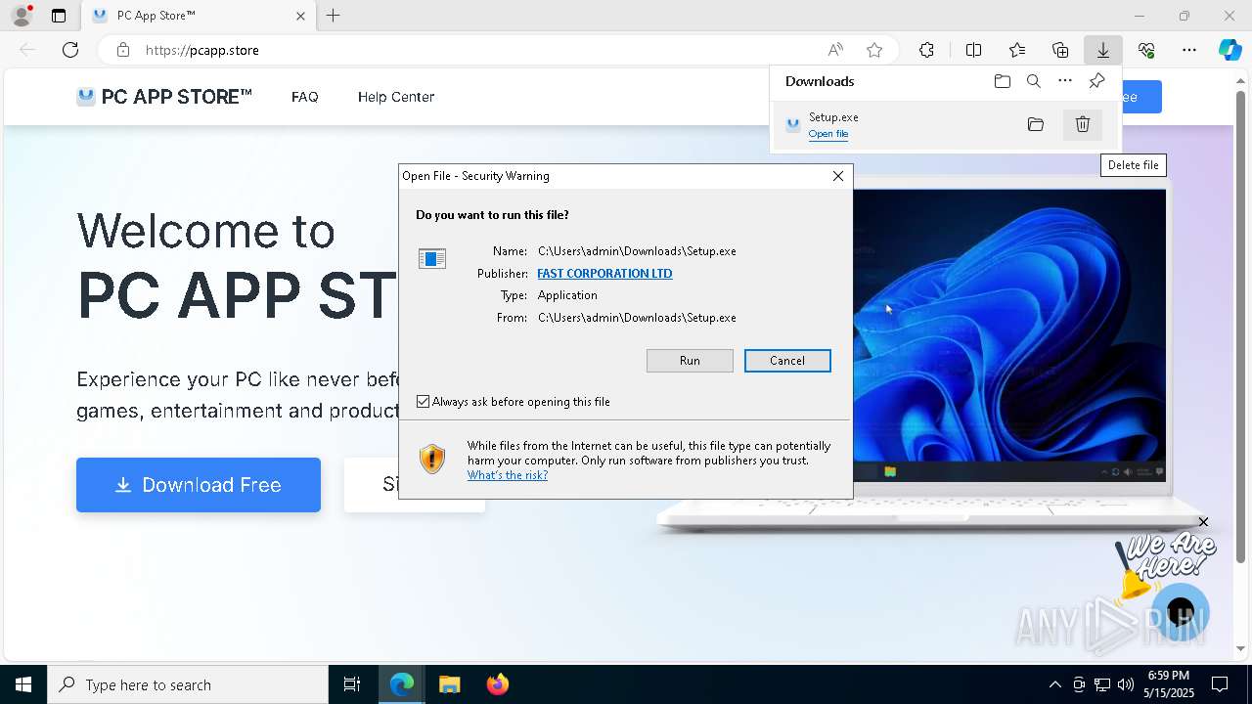Show hidden tray icons chevron
This screenshot has height=704, width=1252.
click(1054, 684)
